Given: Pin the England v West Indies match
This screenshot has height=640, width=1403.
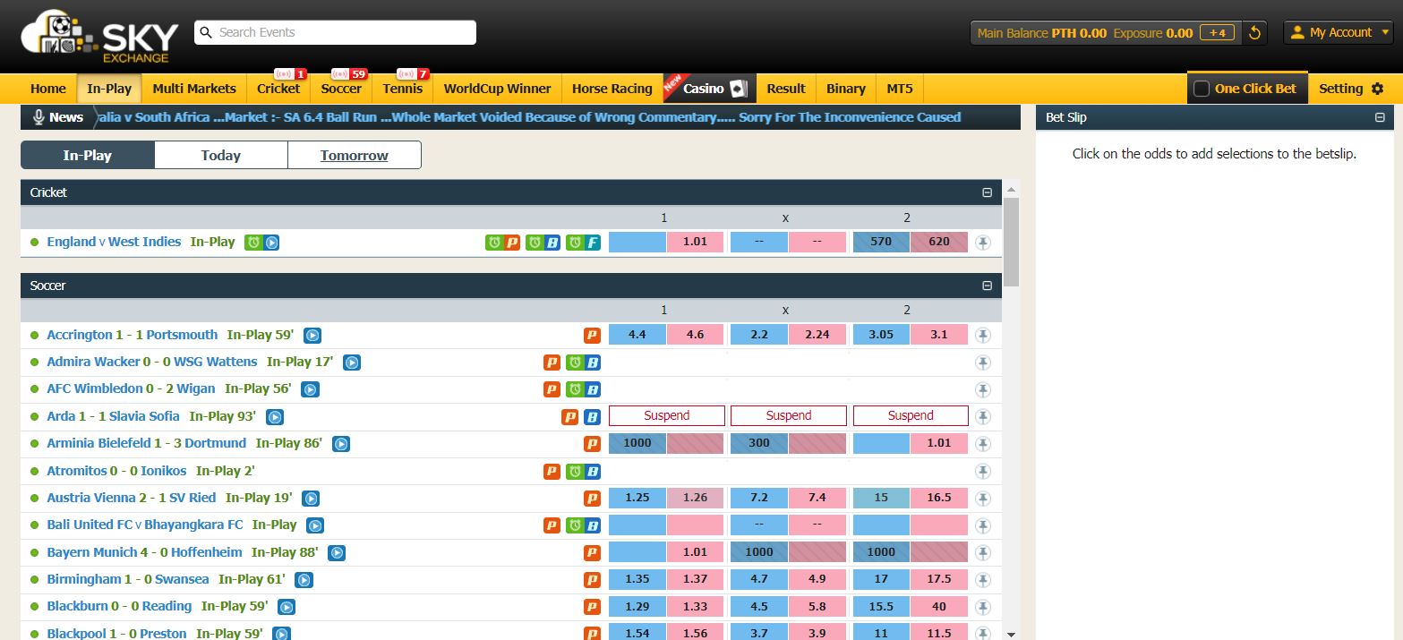Looking at the screenshot, I should pos(983,243).
